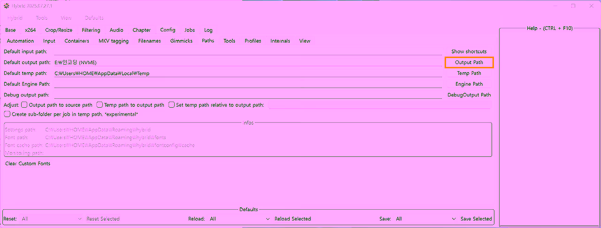The image size is (601, 228).
Task: Click the Default input path field
Action: tap(248, 51)
